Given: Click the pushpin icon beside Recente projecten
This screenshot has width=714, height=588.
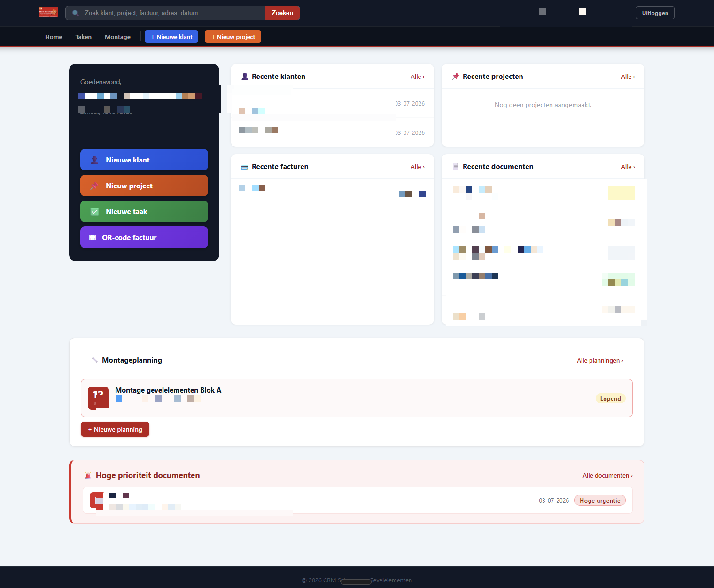Looking at the screenshot, I should point(456,76).
